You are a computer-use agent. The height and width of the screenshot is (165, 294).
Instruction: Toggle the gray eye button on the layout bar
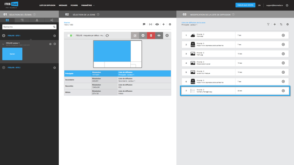pyautogui.click(x=159, y=36)
